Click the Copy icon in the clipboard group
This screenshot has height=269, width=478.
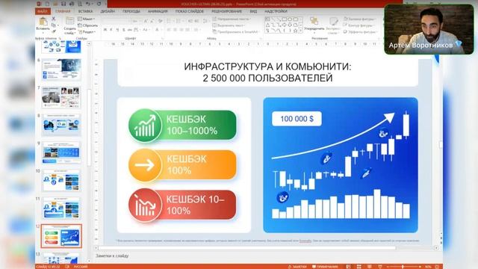(x=54, y=25)
